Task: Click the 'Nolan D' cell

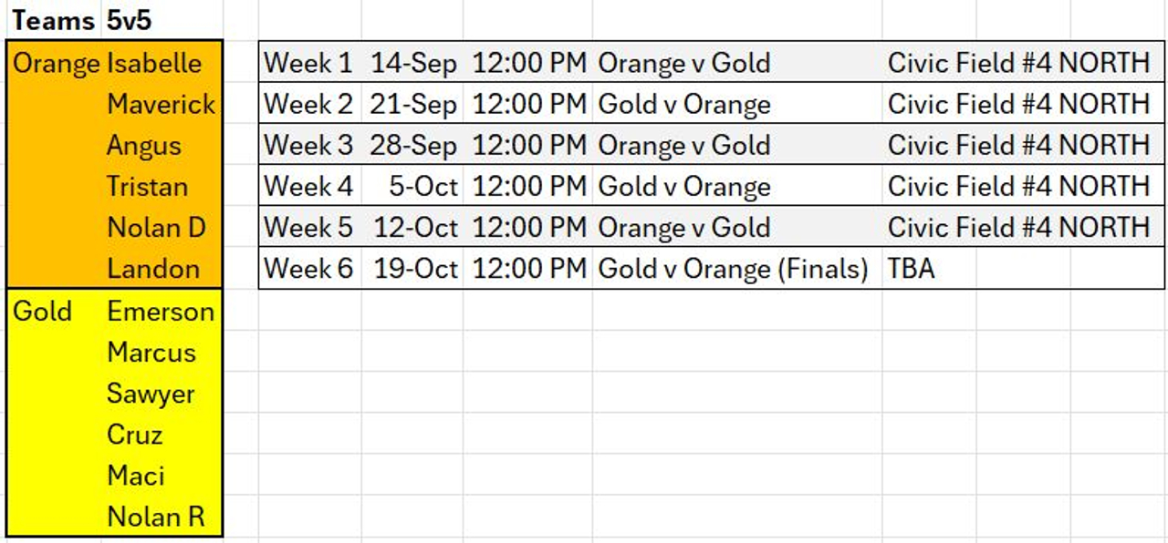Action: (156, 228)
